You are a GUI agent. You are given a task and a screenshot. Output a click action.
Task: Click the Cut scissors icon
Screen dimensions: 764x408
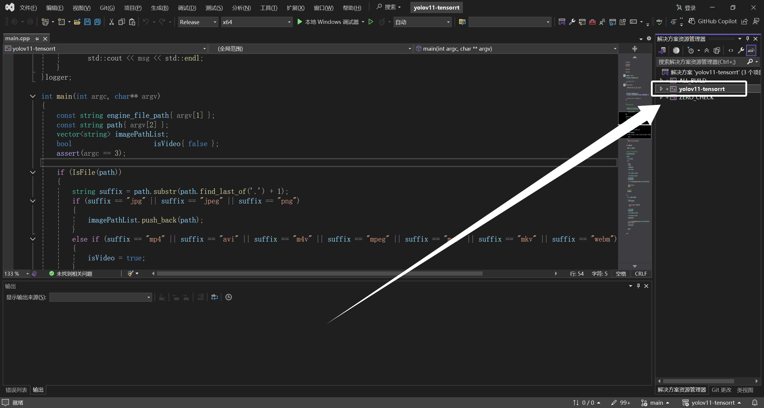pos(111,22)
